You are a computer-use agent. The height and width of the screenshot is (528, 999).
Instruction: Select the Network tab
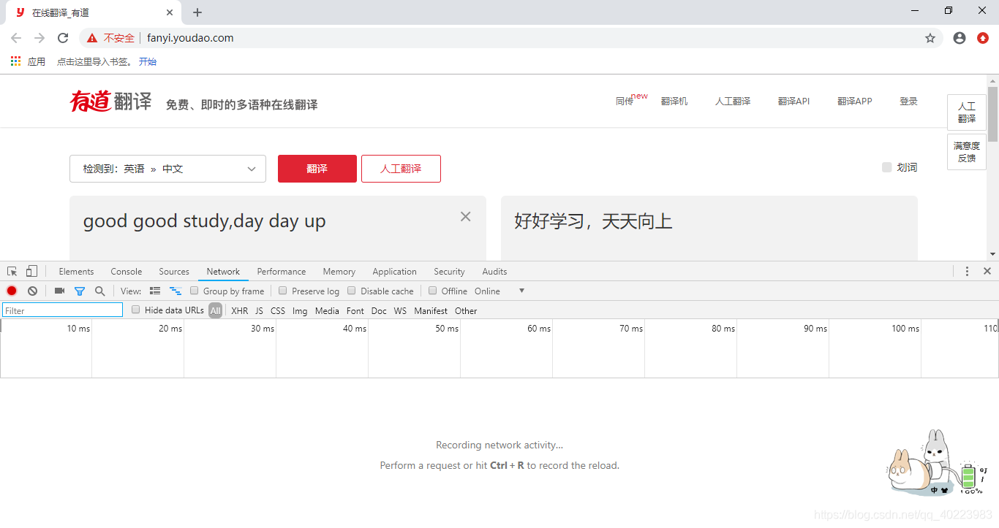[223, 271]
